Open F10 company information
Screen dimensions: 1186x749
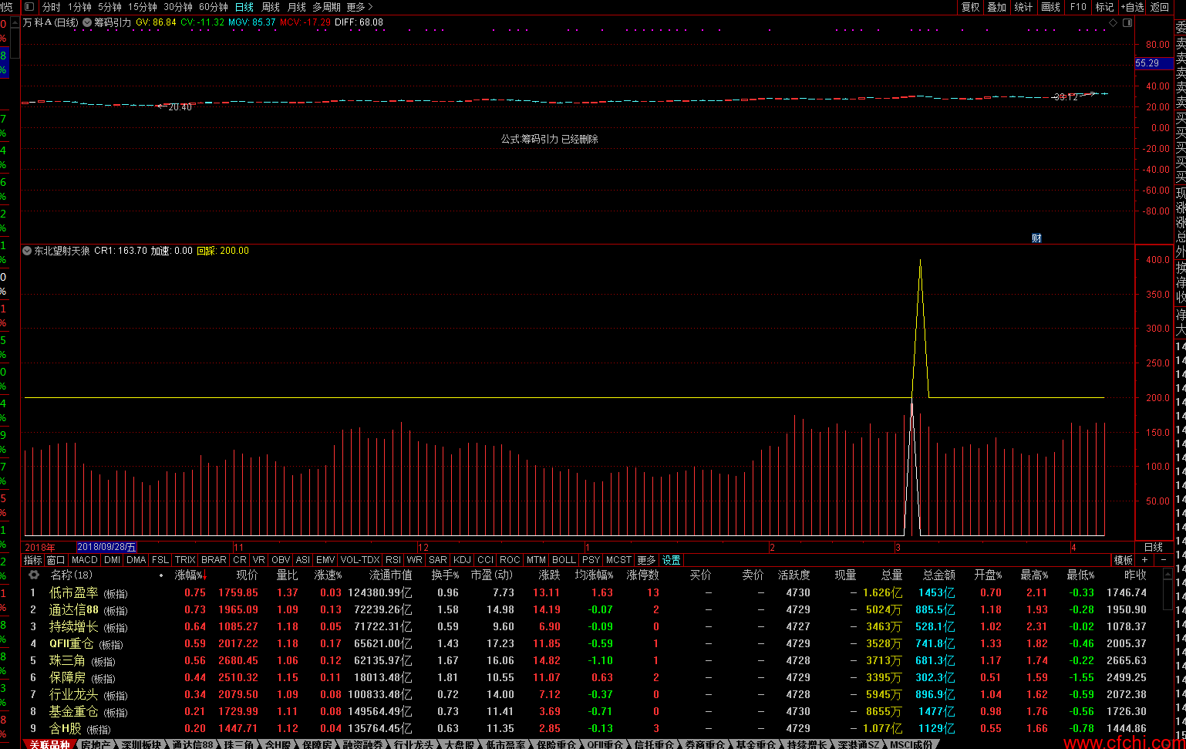pyautogui.click(x=1078, y=7)
